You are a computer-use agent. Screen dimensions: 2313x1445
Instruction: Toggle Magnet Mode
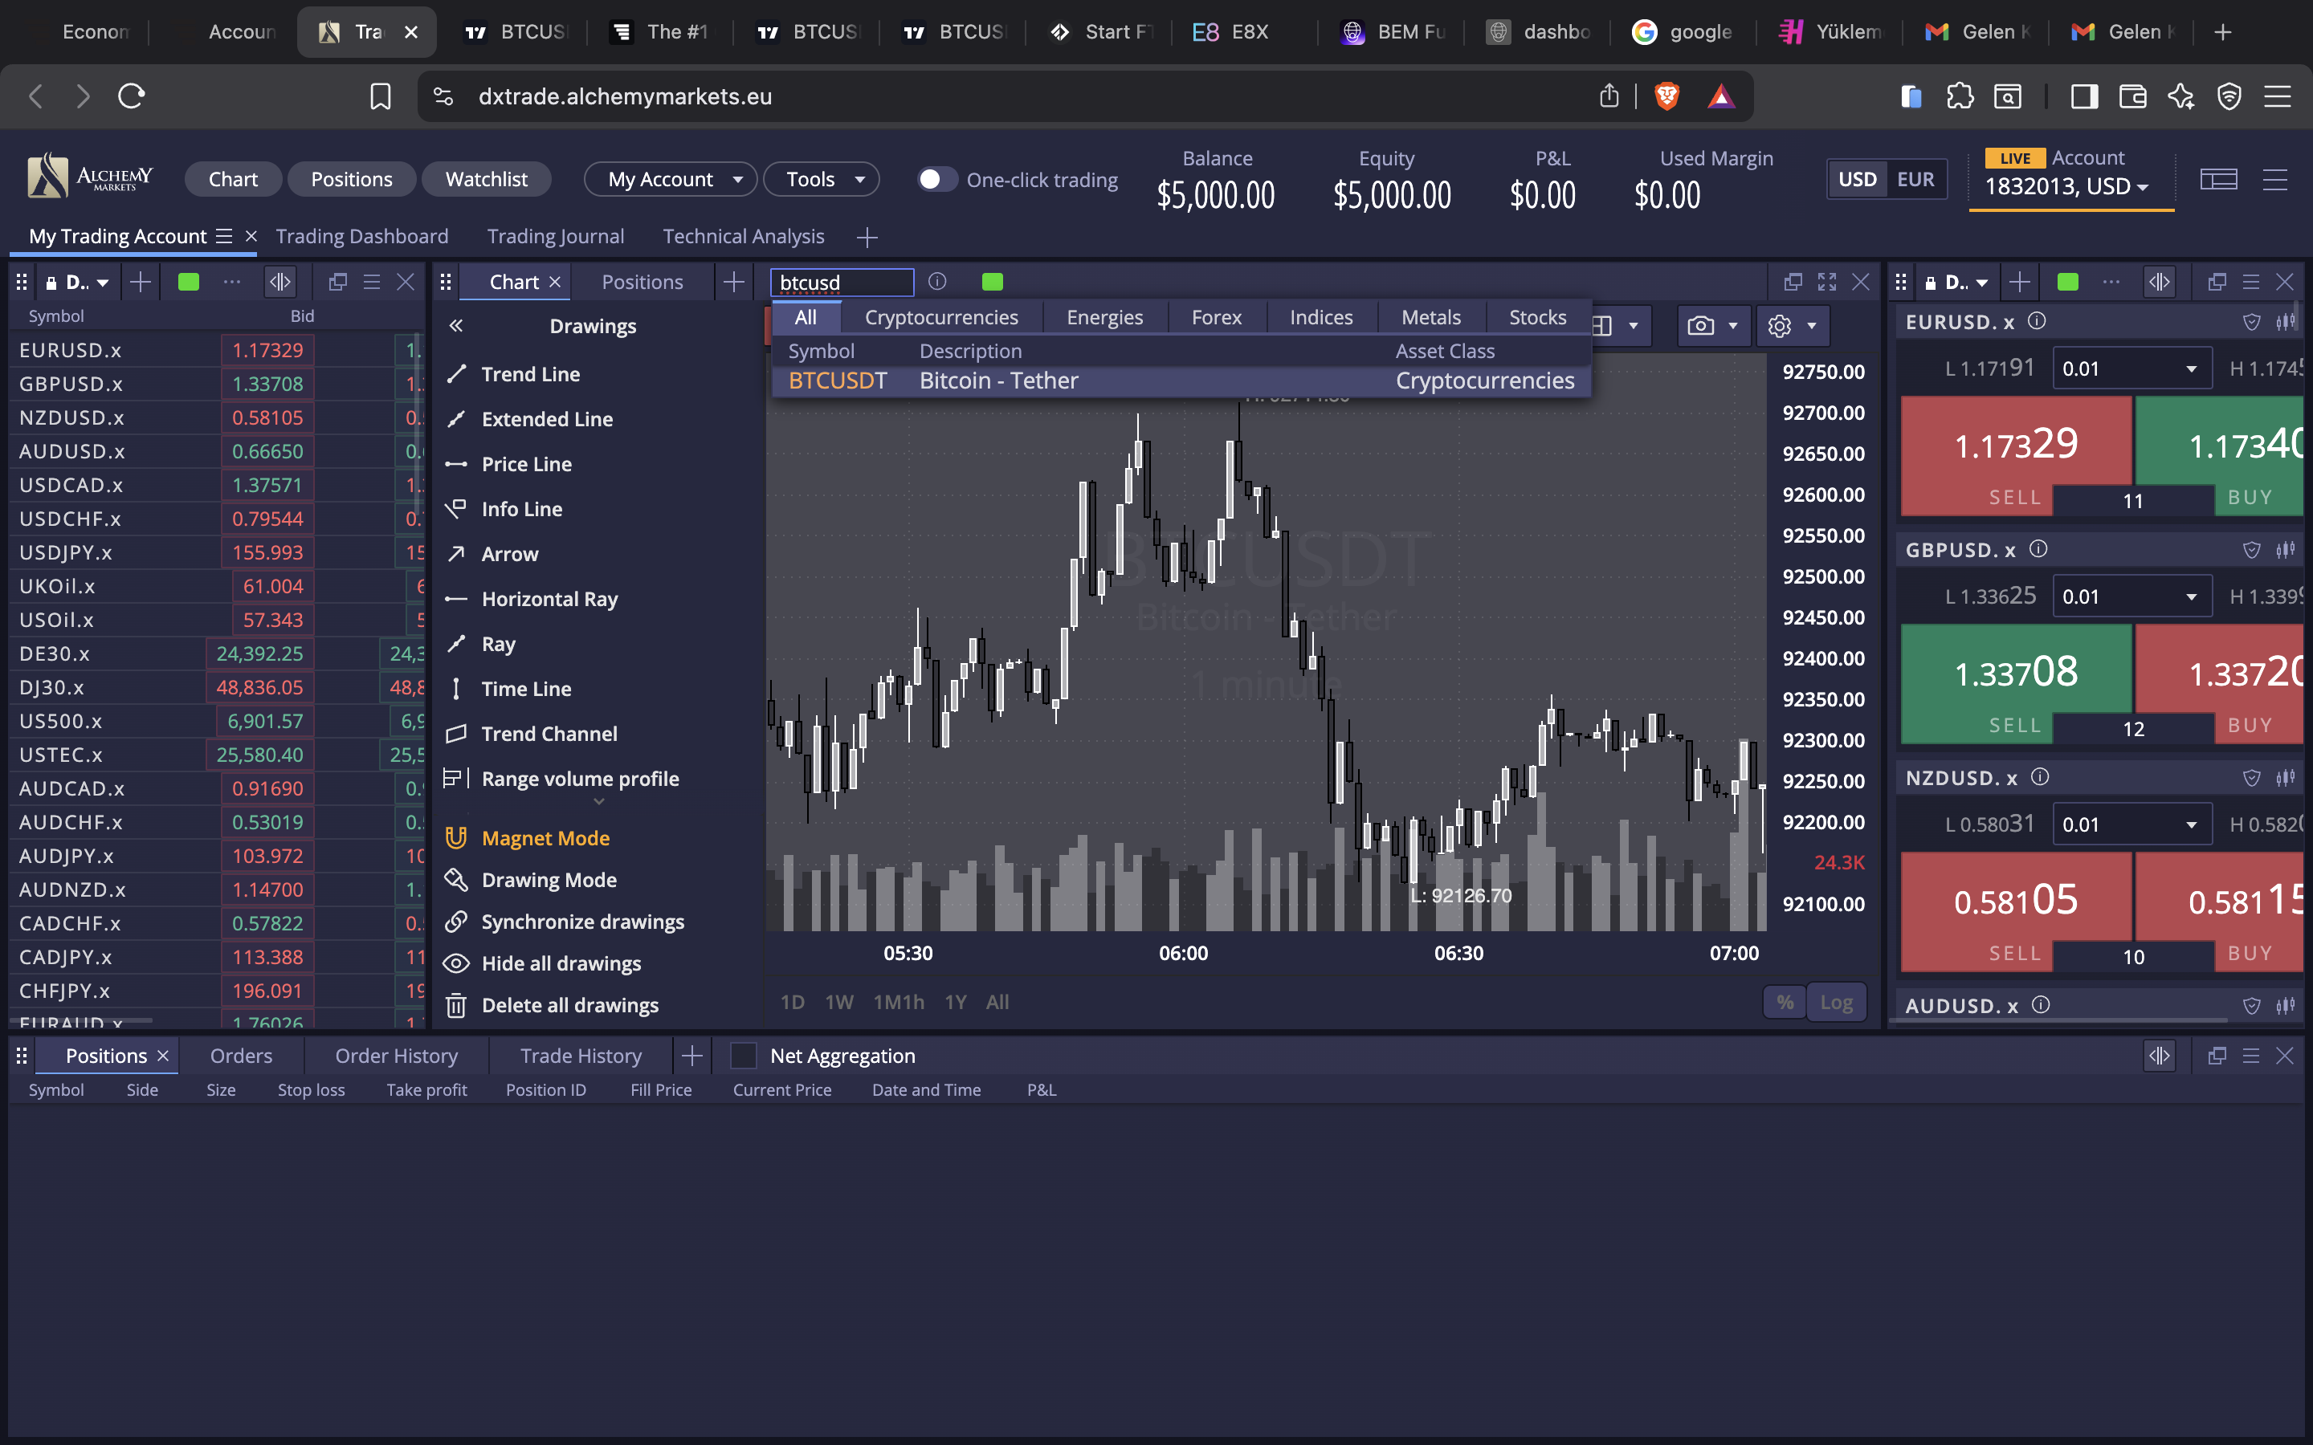pyautogui.click(x=528, y=838)
